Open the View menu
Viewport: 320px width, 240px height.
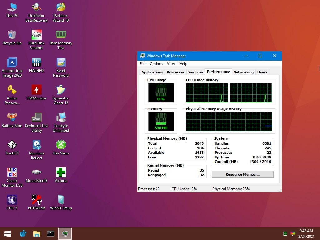click(x=171, y=64)
